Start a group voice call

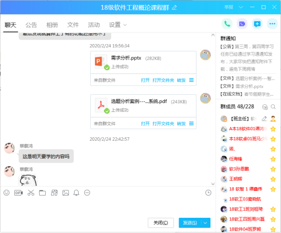click(227, 24)
